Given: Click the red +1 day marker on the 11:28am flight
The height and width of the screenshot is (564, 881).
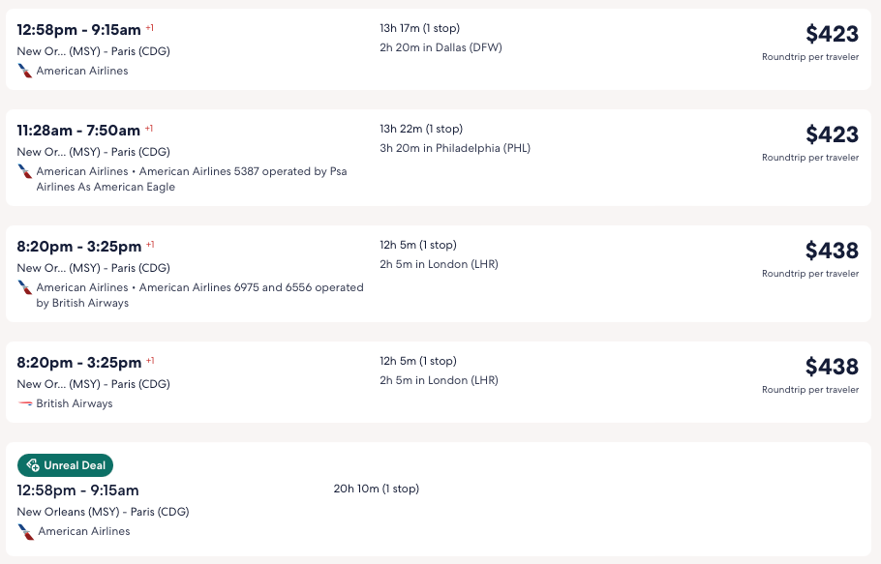Looking at the screenshot, I should pyautogui.click(x=149, y=128).
